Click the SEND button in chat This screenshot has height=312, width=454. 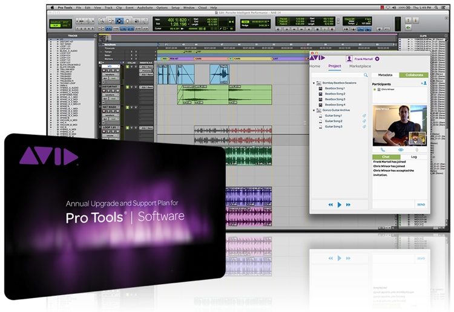421,204
